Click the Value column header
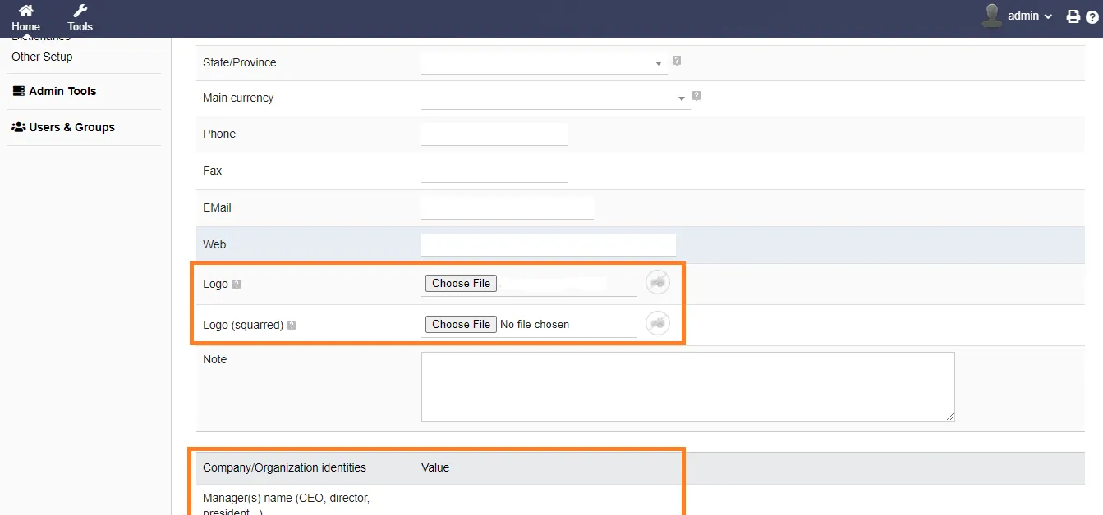Image resolution: width=1103 pixels, height=515 pixels. [x=435, y=467]
